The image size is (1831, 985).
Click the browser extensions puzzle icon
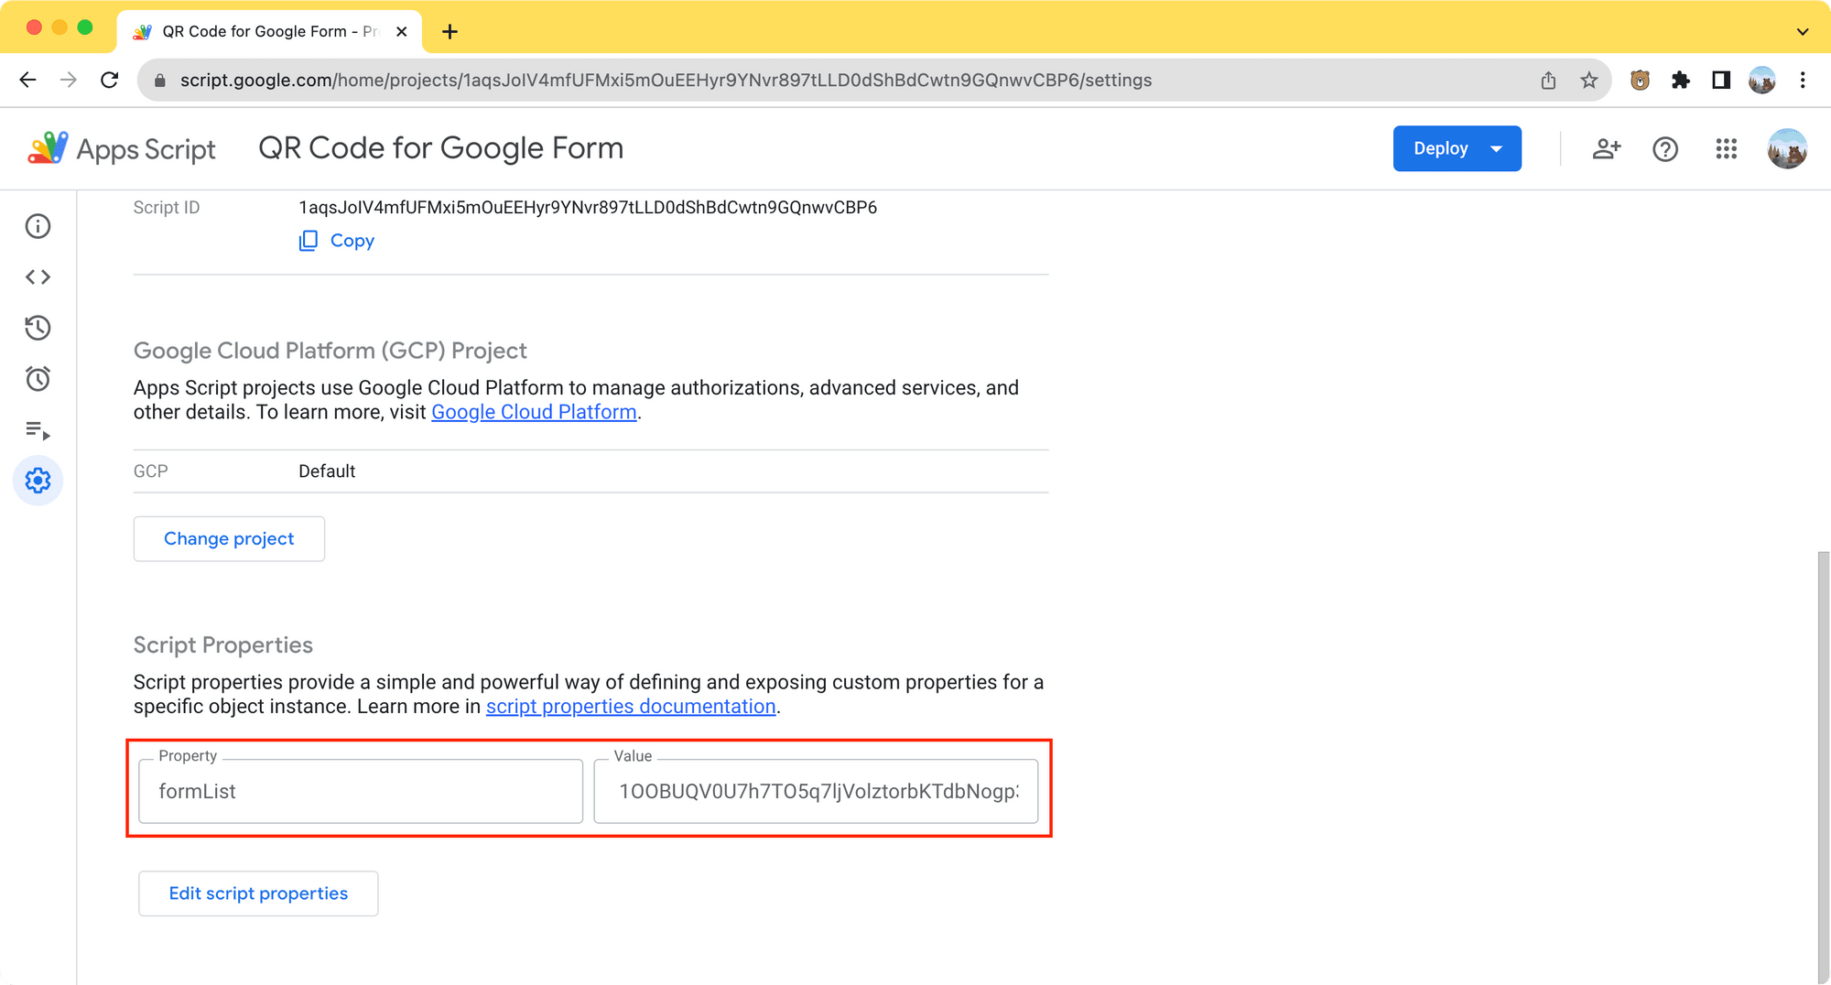coord(1682,80)
